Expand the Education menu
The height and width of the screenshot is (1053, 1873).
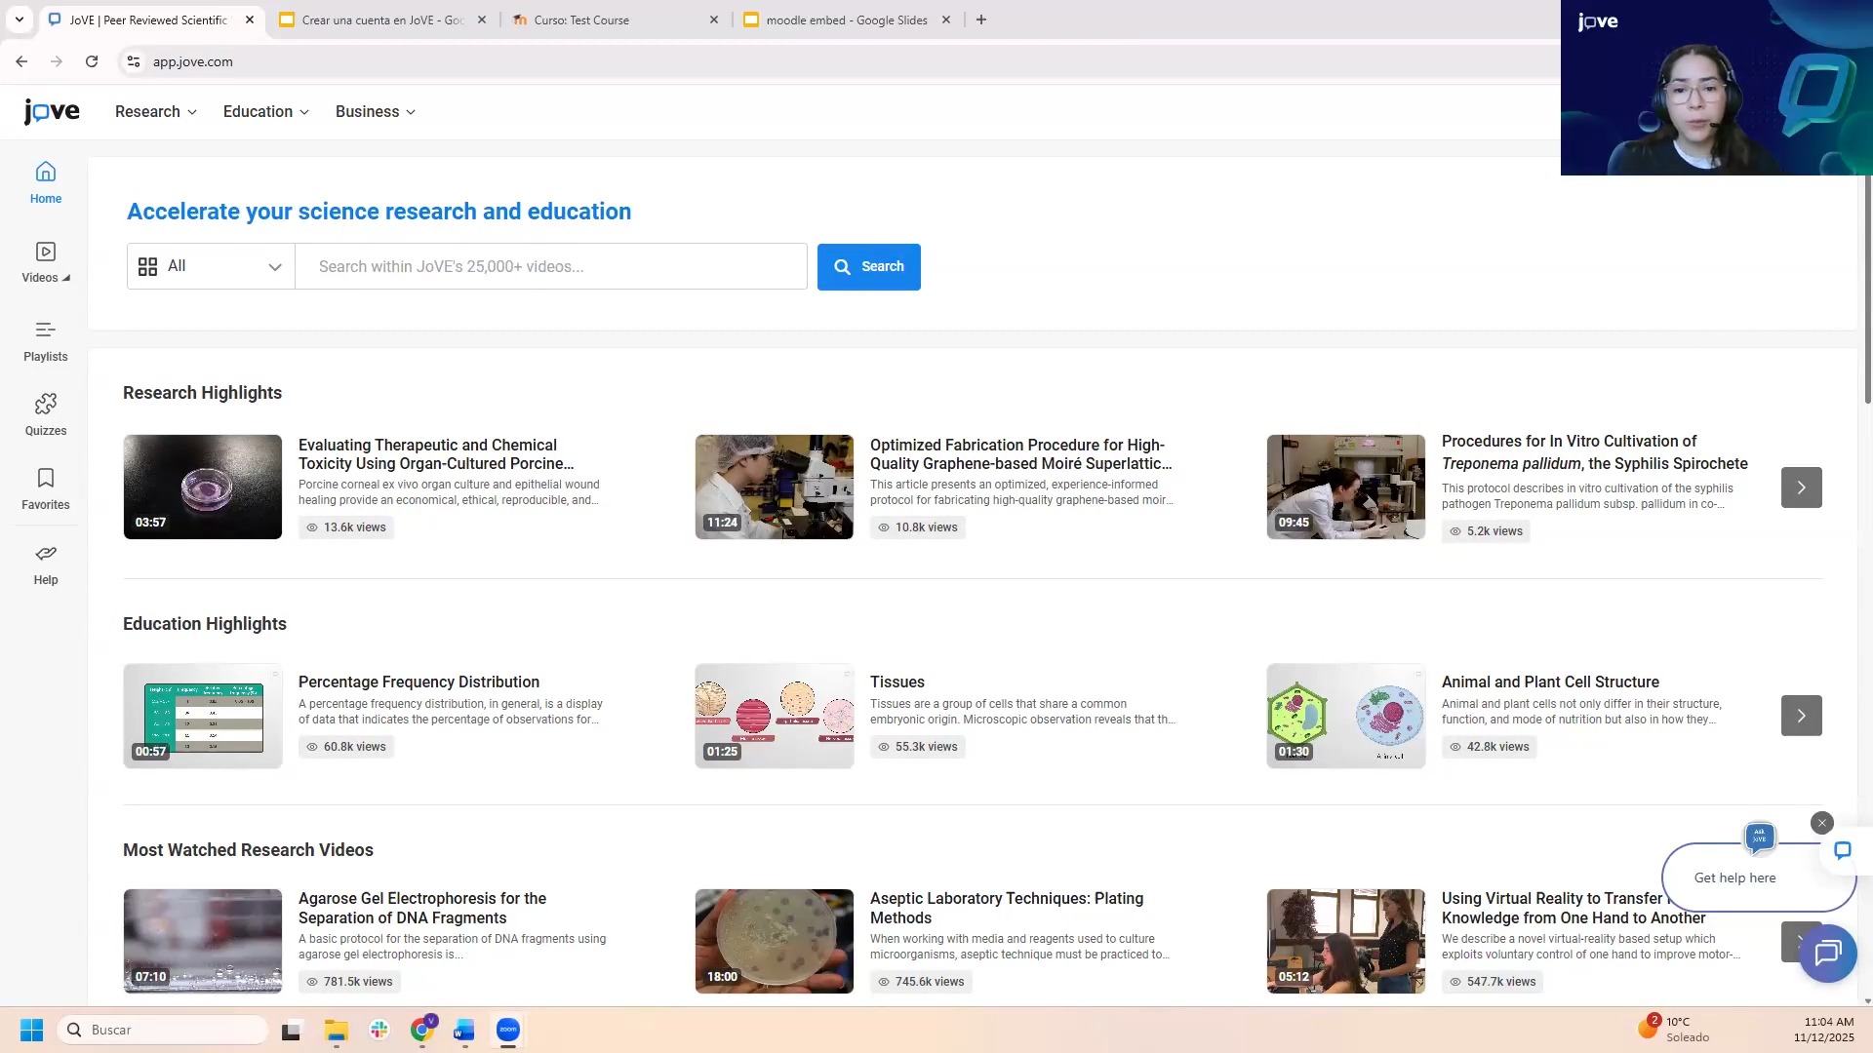pyautogui.click(x=265, y=112)
